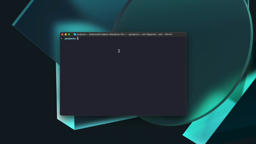Click the terminal window title text
Screen dimensions: 256x144
pyautogui.click(x=124, y=34)
